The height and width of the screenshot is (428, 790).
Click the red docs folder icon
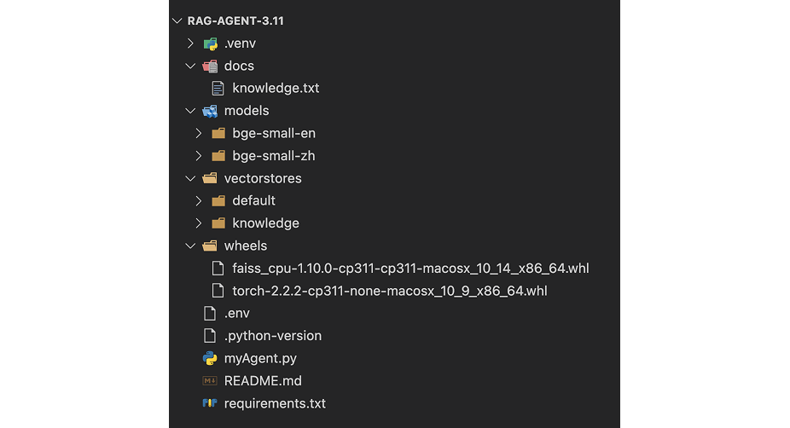[210, 66]
